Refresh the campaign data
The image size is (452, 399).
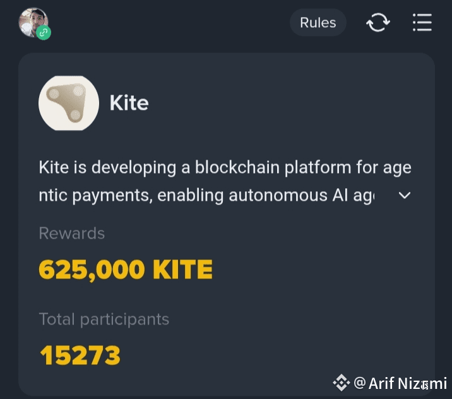[378, 23]
